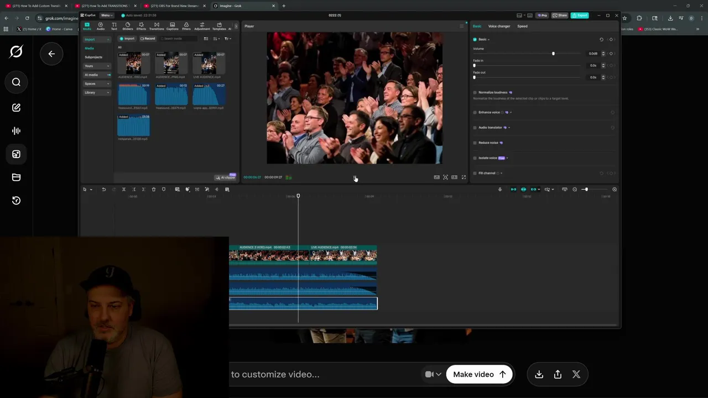Open the Templates panel
Image resolution: width=708 pixels, height=398 pixels.
pyautogui.click(x=219, y=26)
